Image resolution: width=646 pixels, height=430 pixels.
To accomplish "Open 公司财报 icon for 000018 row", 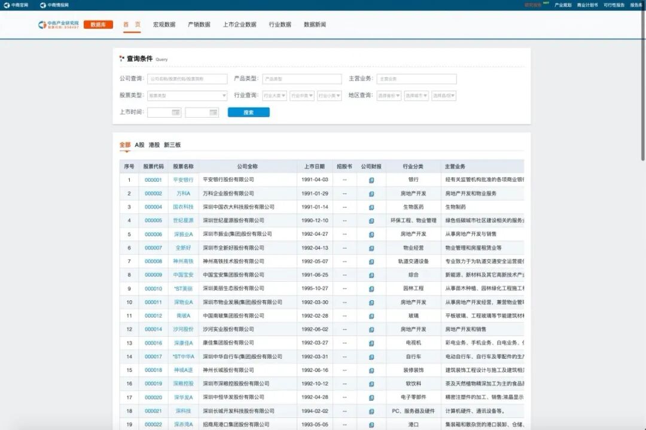I will (371, 370).
